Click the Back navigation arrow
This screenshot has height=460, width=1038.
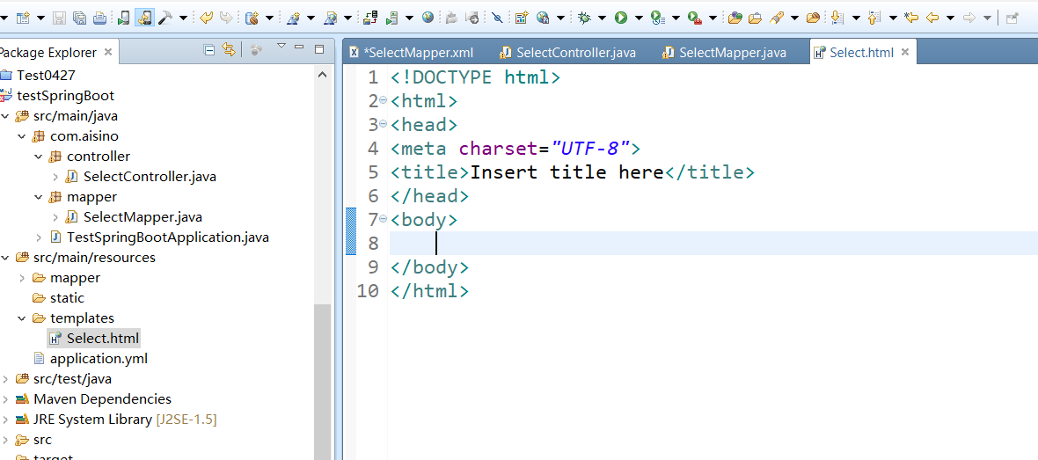[932, 18]
